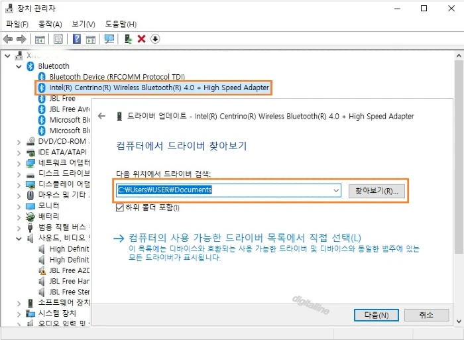Viewport: 464px width, 340px height.
Task: Open the driver path dropdown arrow
Action: pyautogui.click(x=336, y=190)
